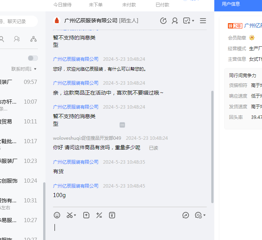The image size is (262, 240).
Task: Open the groups icon in left panel
Action: 17,39
